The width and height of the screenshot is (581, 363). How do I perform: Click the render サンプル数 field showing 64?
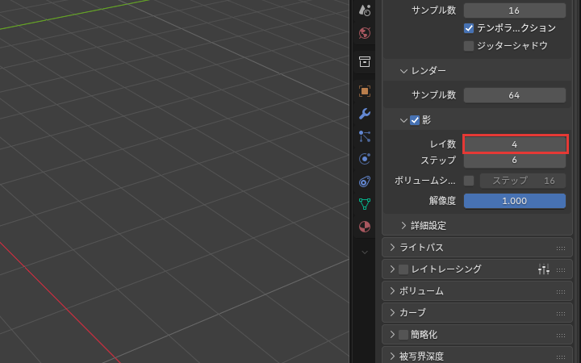point(515,95)
